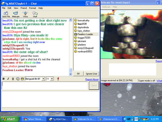Toggle underline text formatting

(13, 79)
